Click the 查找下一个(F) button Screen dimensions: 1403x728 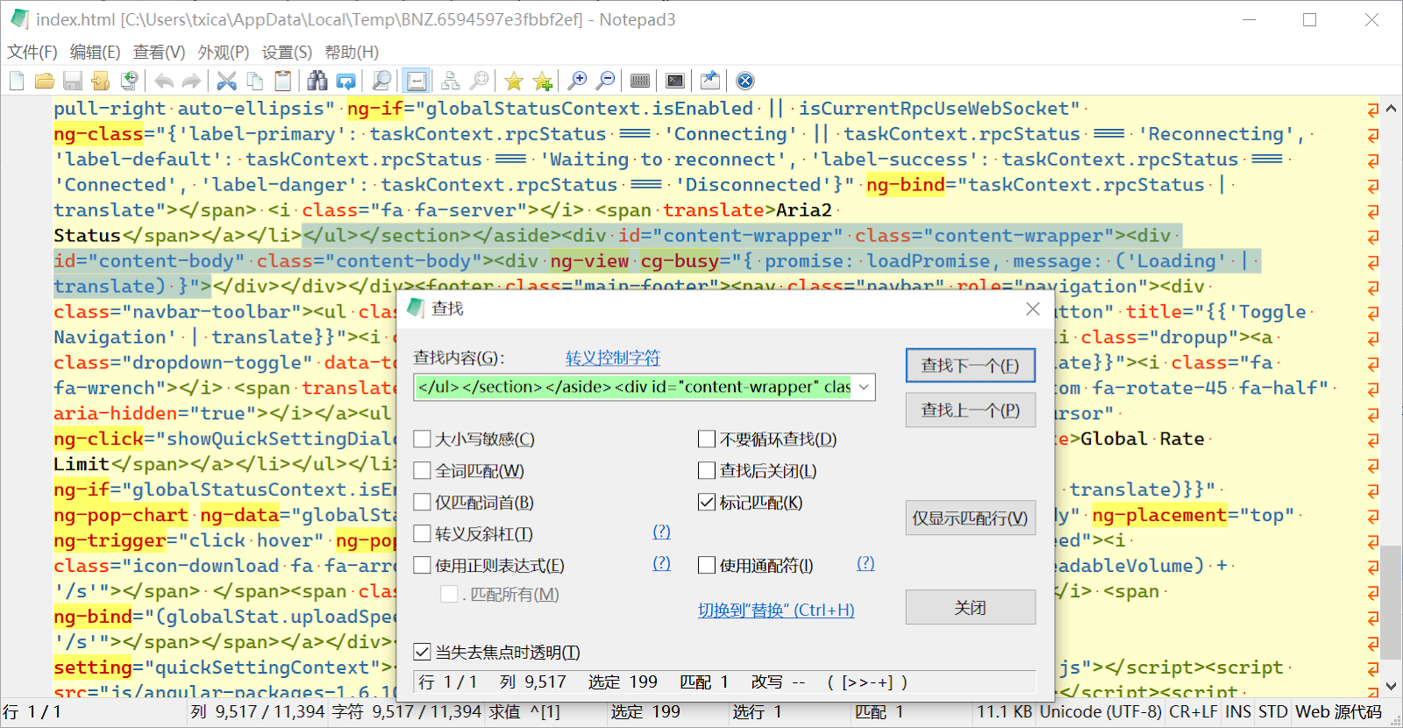970,366
